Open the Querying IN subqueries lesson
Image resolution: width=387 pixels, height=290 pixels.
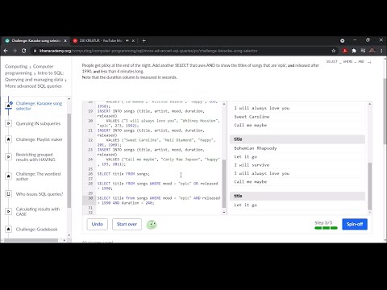[38, 123]
